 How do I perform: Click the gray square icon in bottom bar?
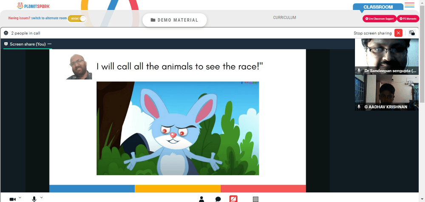[x=255, y=199]
